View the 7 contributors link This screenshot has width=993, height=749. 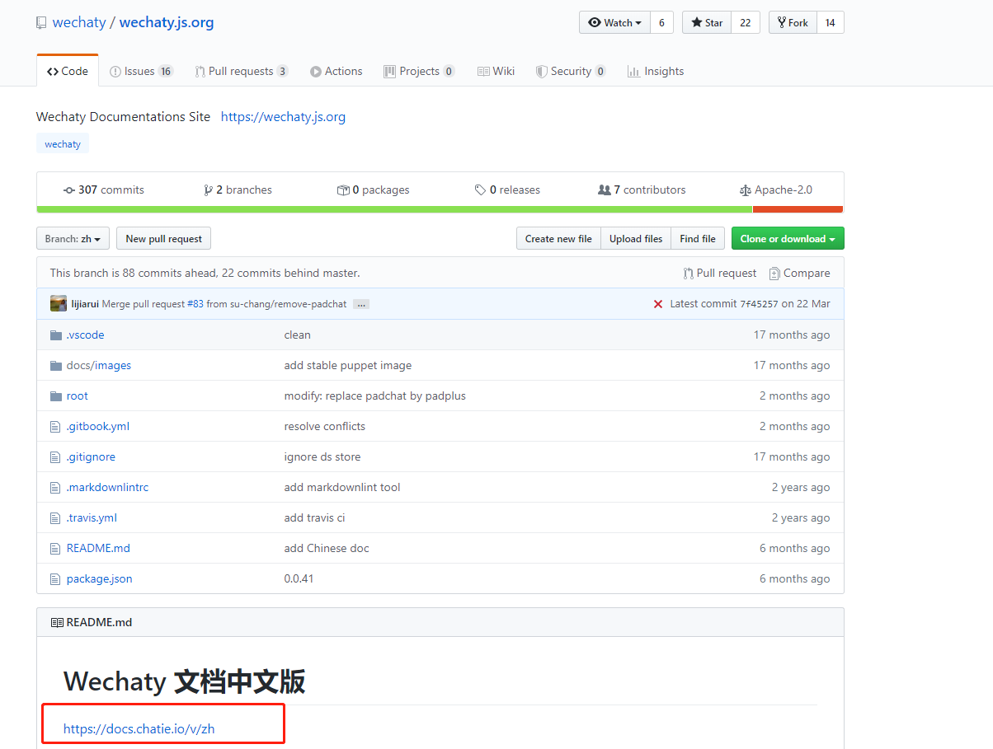(642, 190)
